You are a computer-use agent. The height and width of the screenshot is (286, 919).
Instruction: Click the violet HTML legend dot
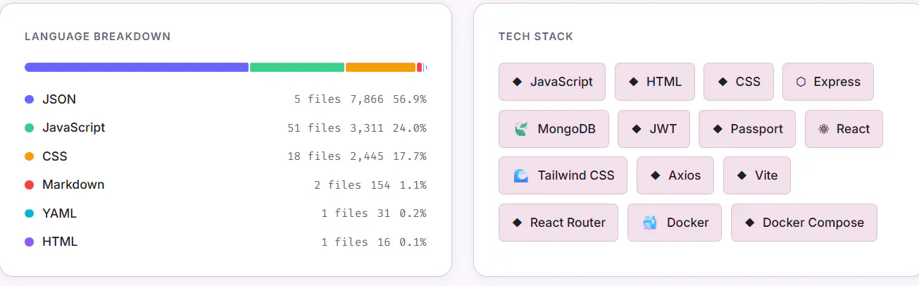[x=29, y=242]
